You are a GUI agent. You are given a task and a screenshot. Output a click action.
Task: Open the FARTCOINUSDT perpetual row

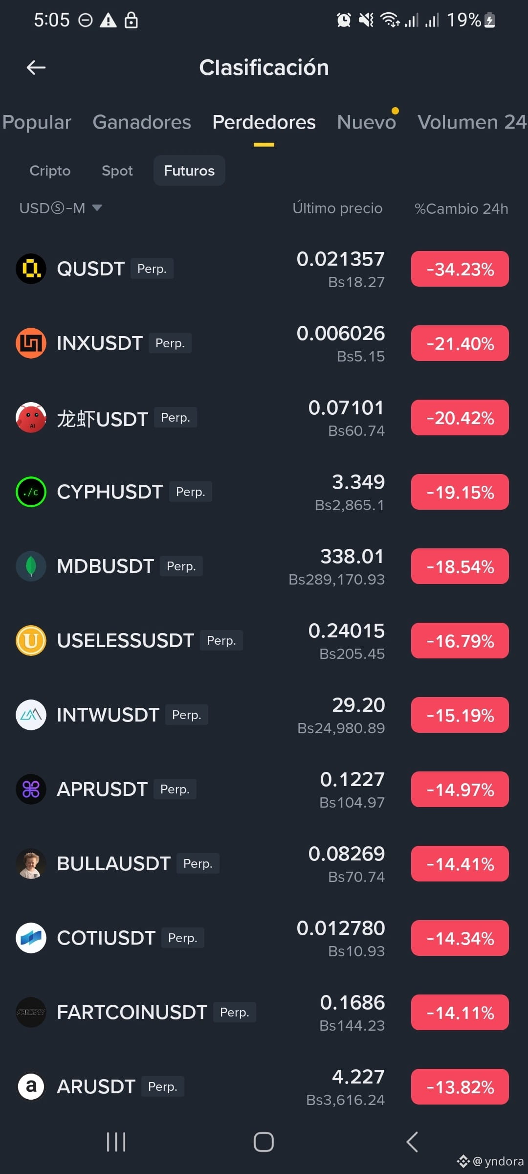pos(264,1012)
